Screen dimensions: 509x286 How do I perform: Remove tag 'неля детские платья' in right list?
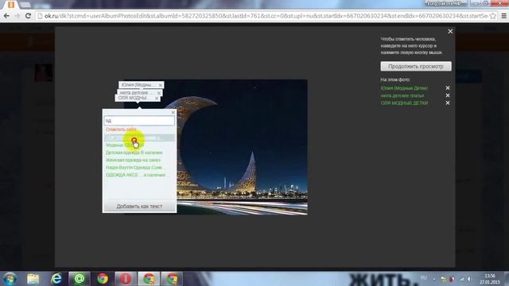(x=448, y=95)
